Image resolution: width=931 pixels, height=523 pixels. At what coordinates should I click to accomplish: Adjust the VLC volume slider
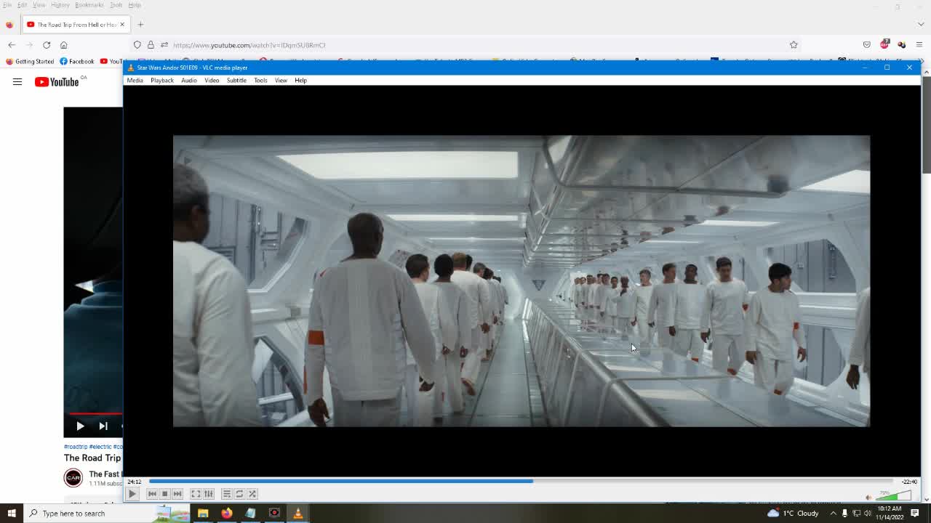pyautogui.click(x=893, y=496)
